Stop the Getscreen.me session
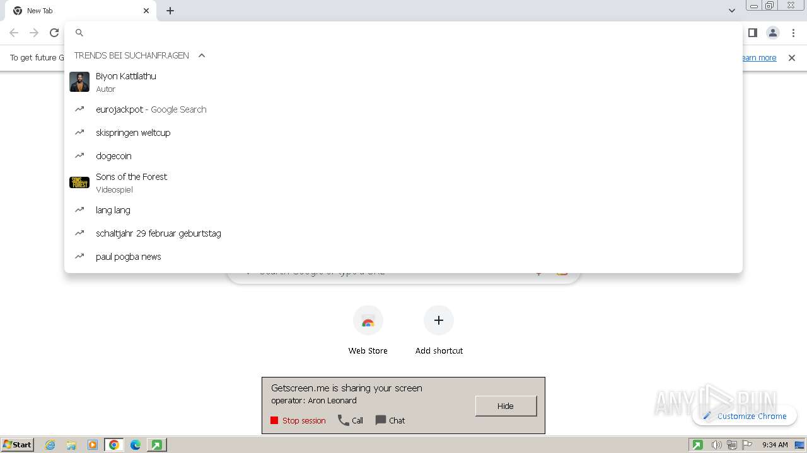 pyautogui.click(x=298, y=420)
